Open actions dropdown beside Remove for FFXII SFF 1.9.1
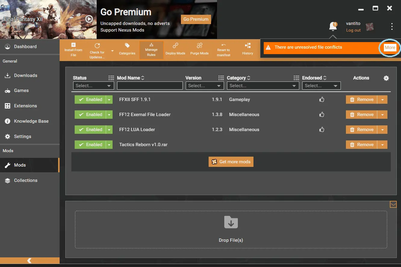Viewport: 401px width, 267px height. 382,100
